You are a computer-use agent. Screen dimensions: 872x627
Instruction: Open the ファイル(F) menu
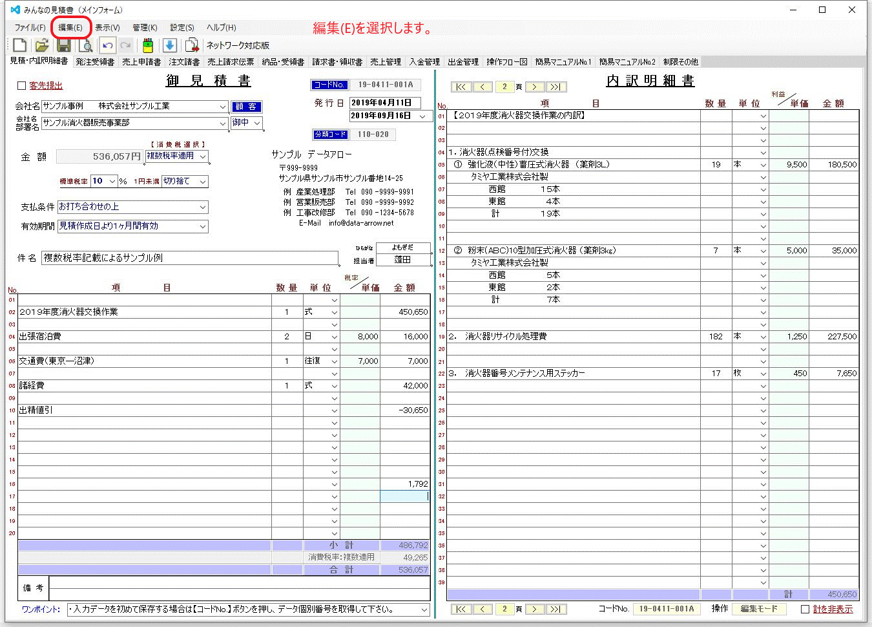pyautogui.click(x=30, y=28)
